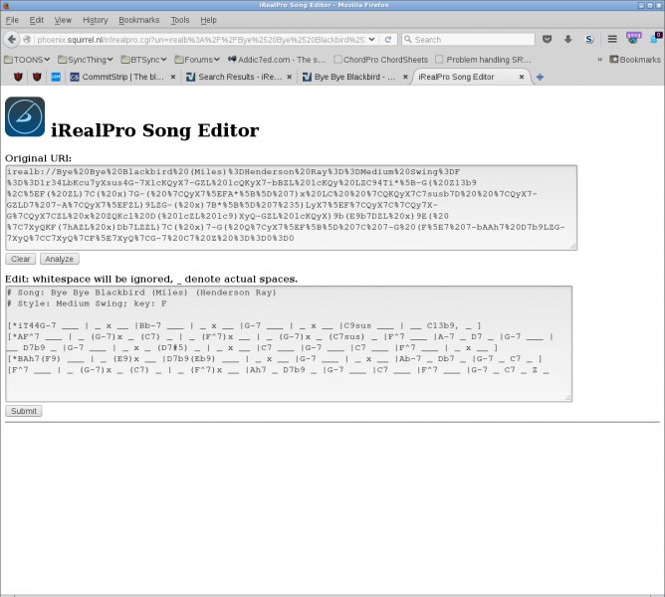Click inside the Original URI text area
The height and width of the screenshot is (597, 665).
point(289,207)
